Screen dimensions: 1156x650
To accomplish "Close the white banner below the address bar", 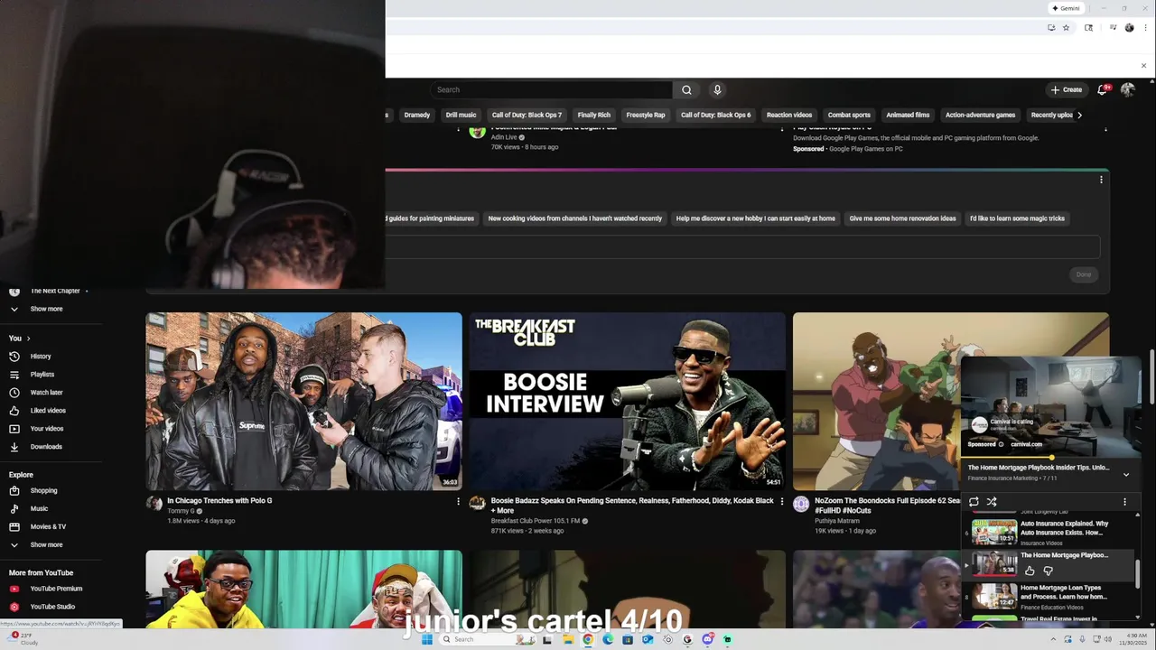I will pos(1143,65).
